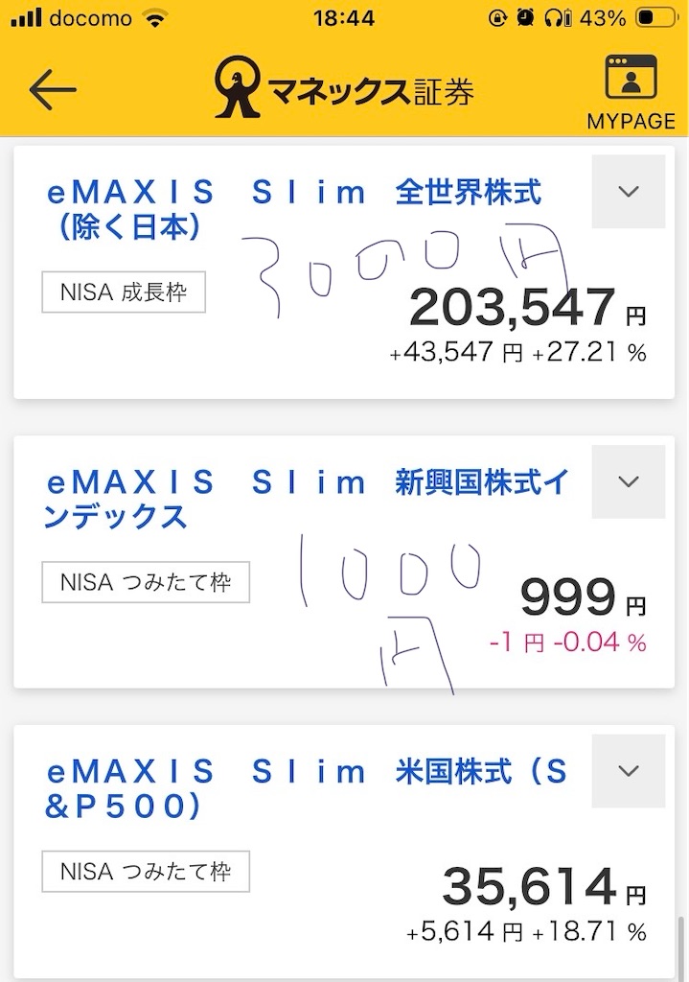The image size is (689, 982).
Task: Click the vertical scrollbar thumb
Action: 680,947
